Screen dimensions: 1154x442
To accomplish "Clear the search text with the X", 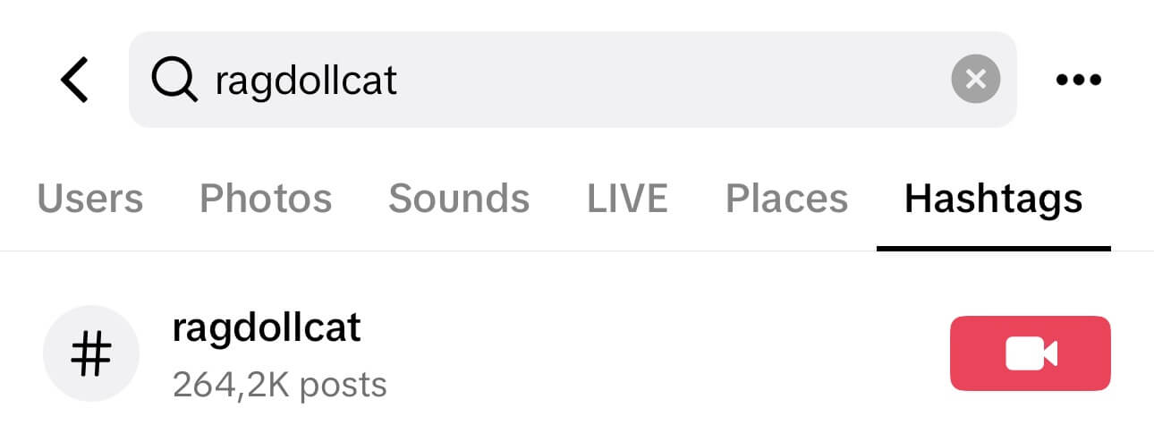I will [975, 80].
